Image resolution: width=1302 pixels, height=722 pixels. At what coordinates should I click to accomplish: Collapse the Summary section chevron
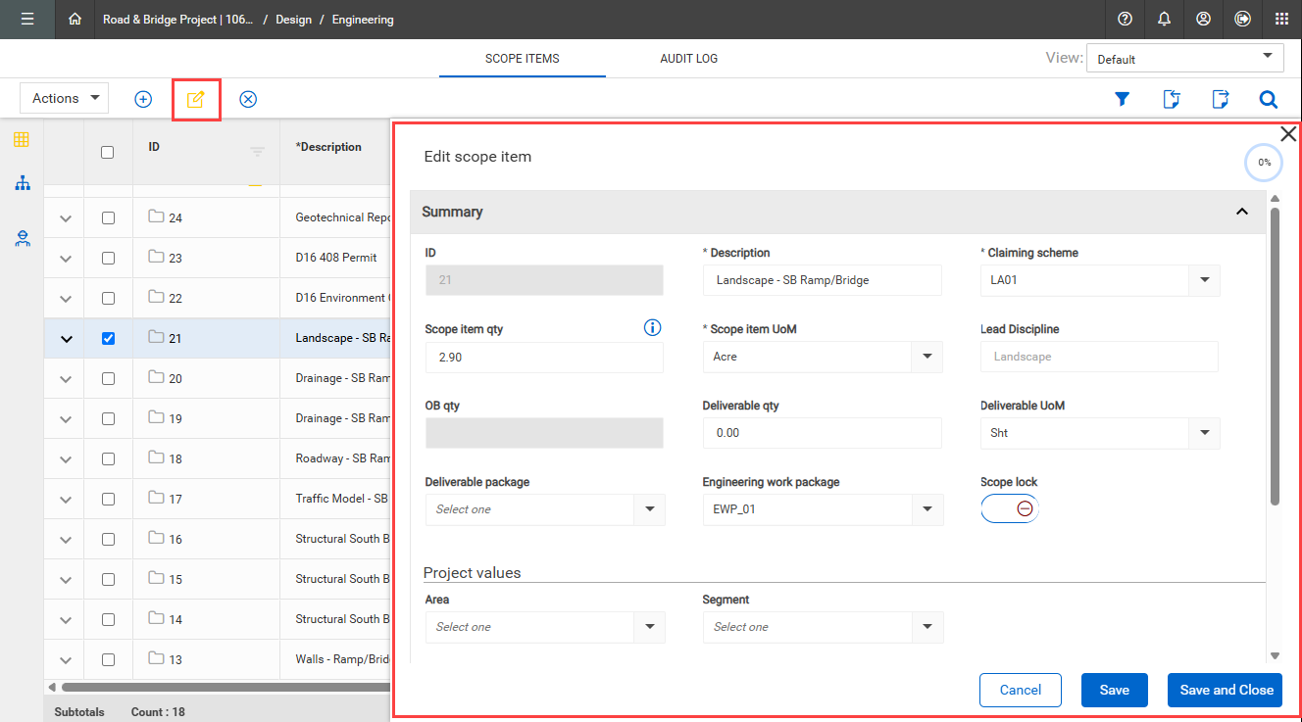pyautogui.click(x=1242, y=212)
